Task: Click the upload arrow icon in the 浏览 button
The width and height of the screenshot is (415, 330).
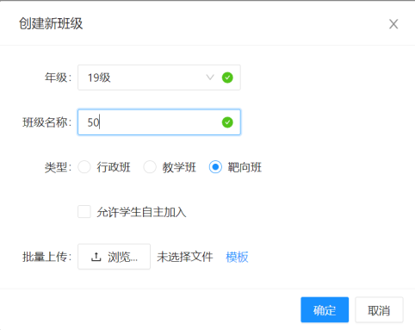Action: tap(96, 257)
